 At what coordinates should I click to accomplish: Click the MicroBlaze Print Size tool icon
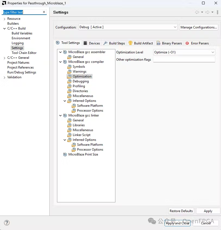point(65,154)
